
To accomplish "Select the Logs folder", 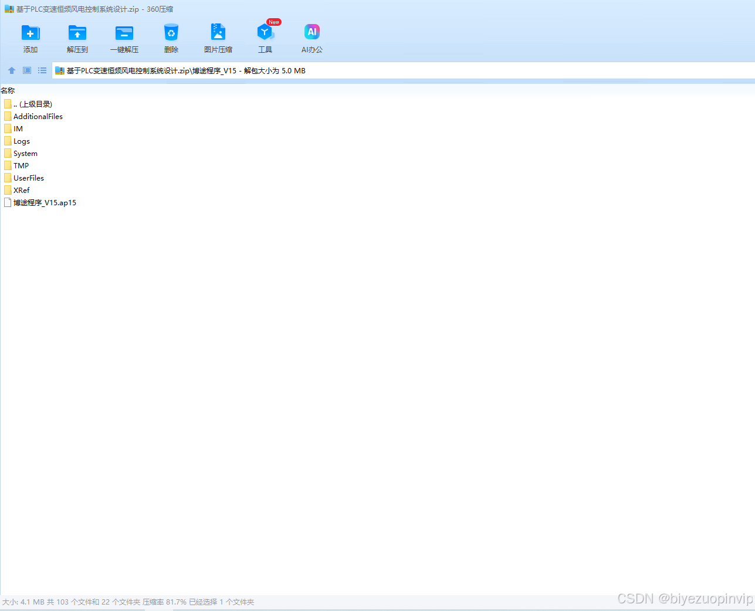I will [x=17, y=141].
